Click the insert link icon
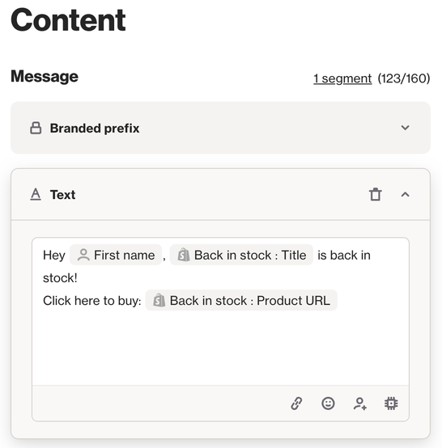 point(296,404)
